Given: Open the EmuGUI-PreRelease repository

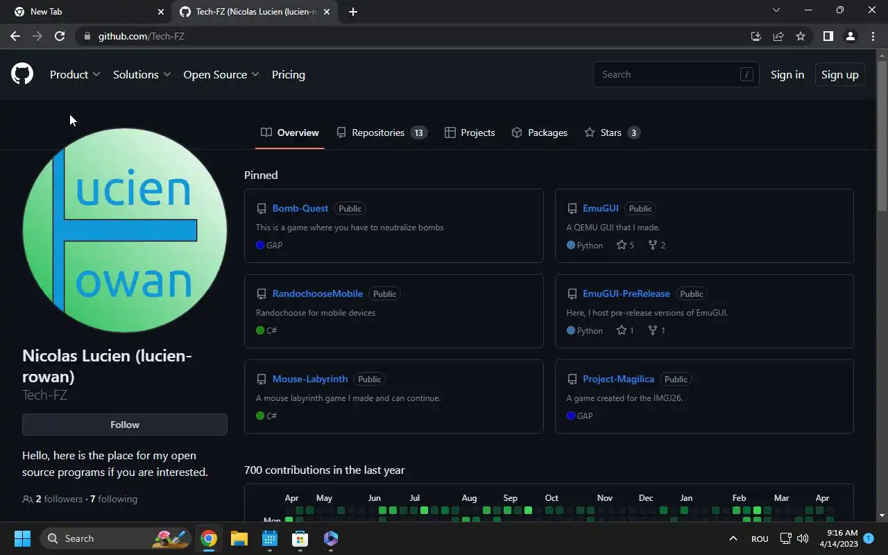Looking at the screenshot, I should click(626, 293).
